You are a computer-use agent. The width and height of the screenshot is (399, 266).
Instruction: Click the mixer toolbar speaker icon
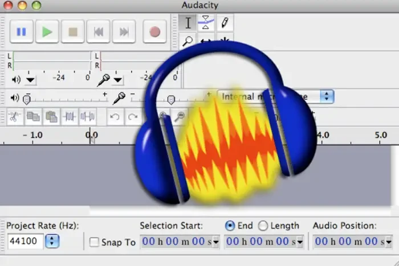[x=14, y=98]
